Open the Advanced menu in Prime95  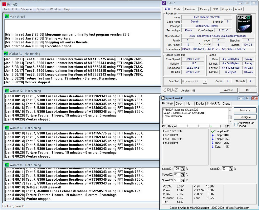tap(27, 9)
